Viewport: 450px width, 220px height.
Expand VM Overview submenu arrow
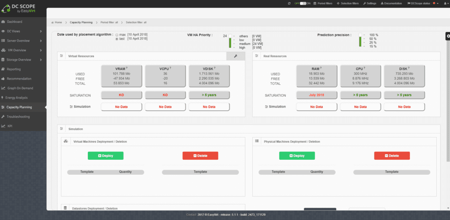tap(41, 50)
